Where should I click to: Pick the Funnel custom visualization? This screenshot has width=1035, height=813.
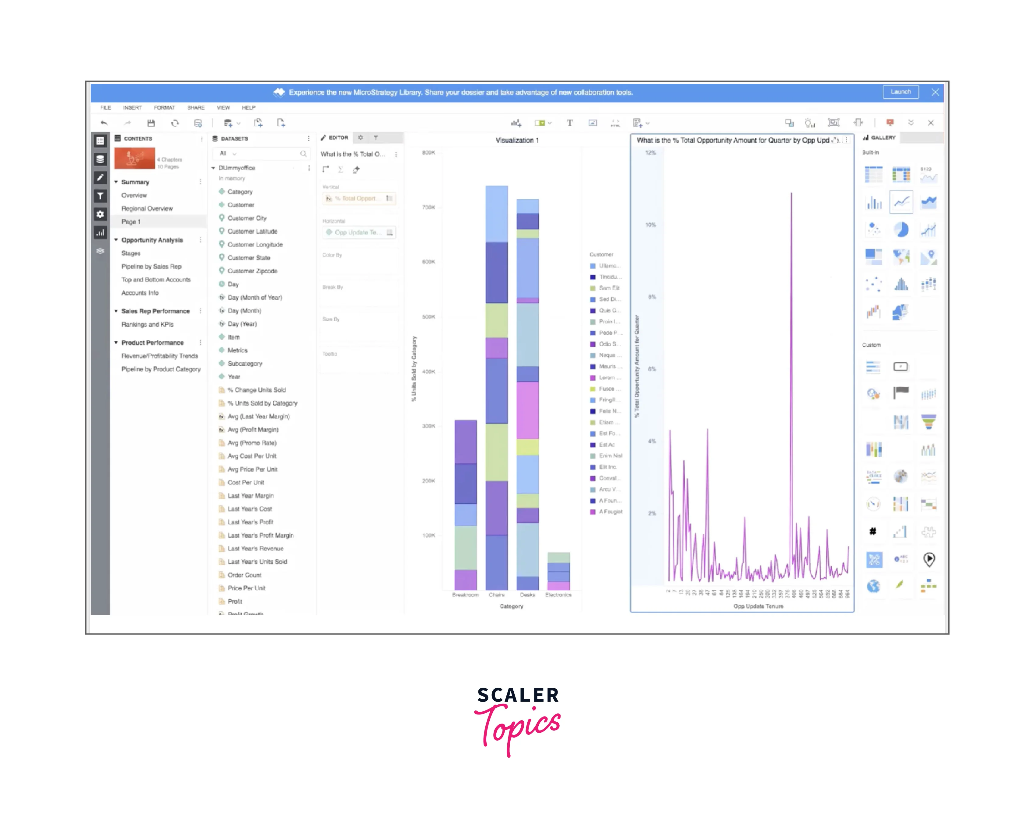(x=928, y=421)
